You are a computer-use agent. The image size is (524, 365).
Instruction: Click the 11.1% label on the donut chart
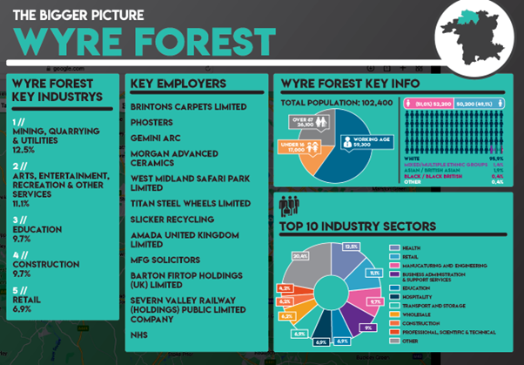tap(374, 273)
